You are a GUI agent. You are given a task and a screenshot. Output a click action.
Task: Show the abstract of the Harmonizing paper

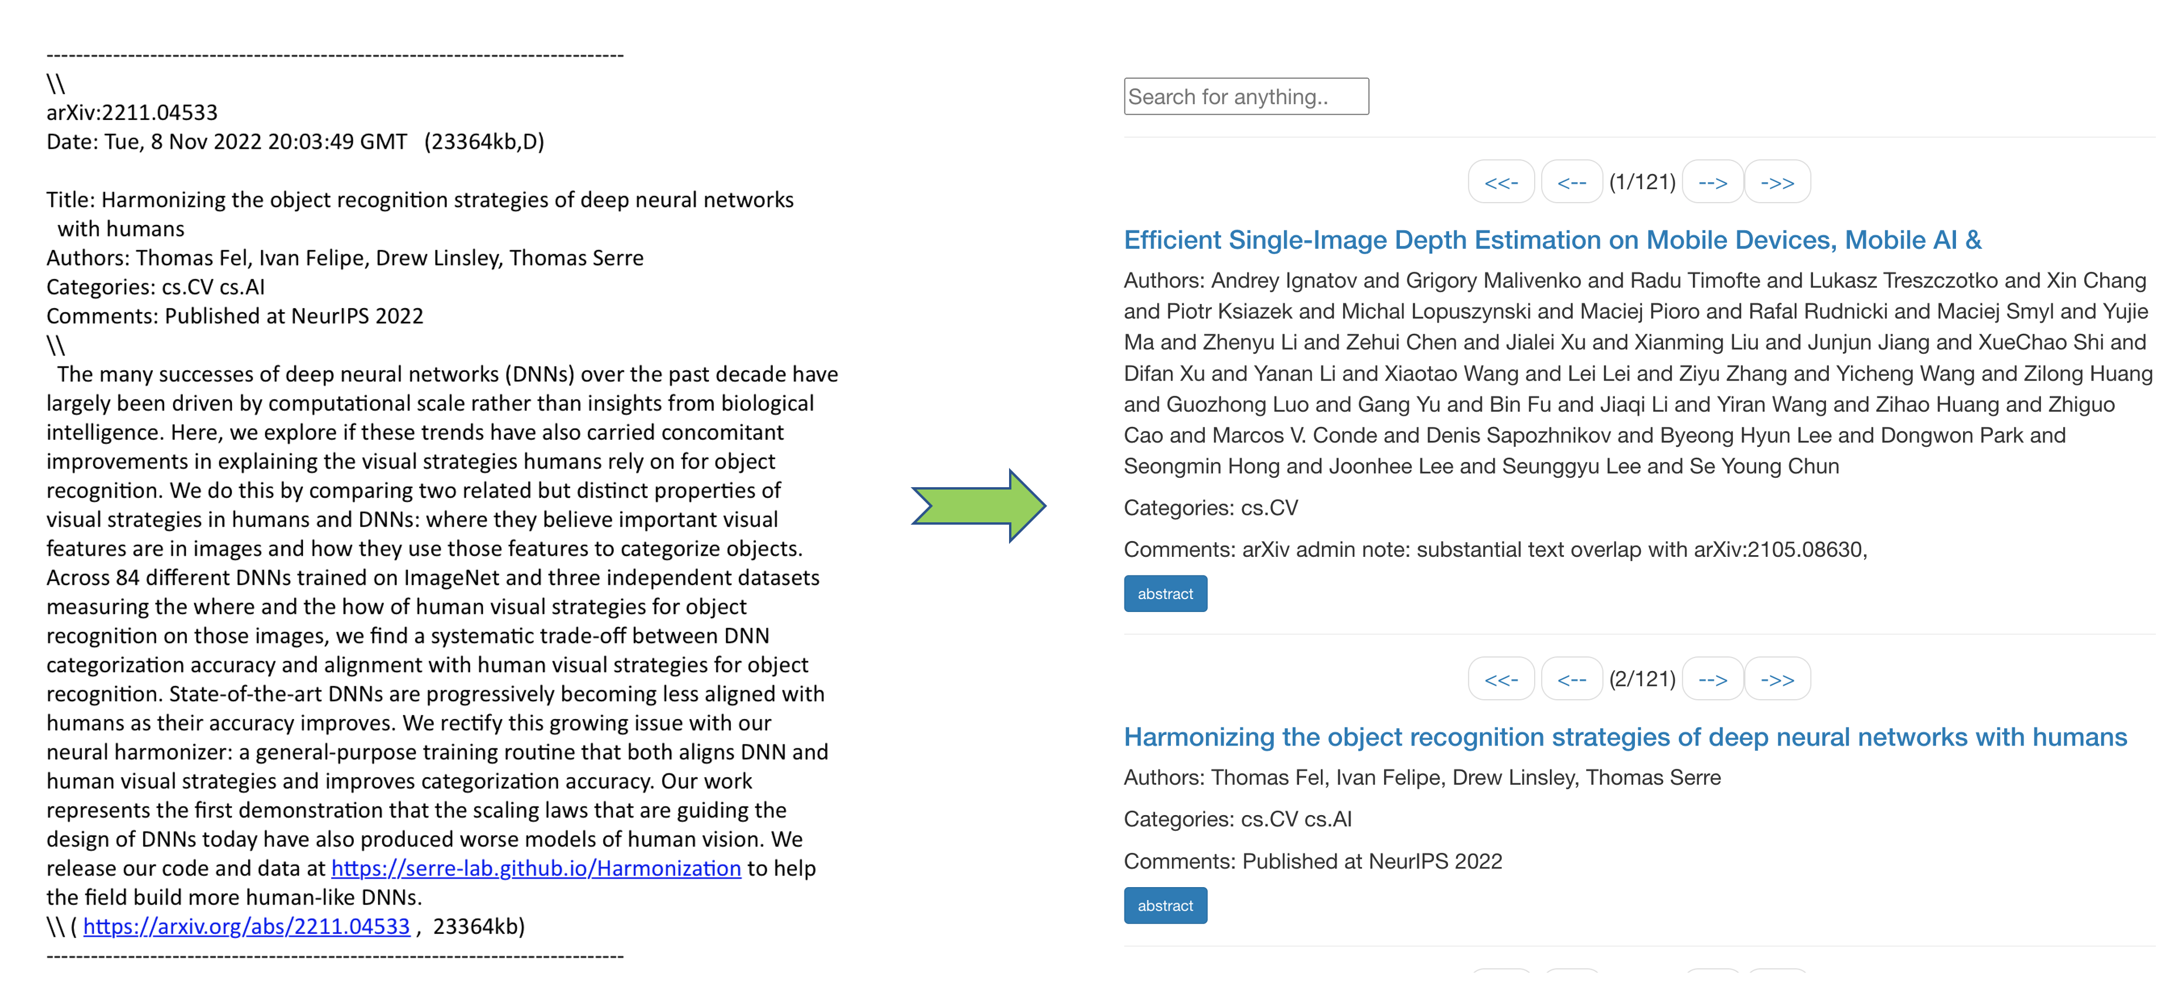(1165, 906)
